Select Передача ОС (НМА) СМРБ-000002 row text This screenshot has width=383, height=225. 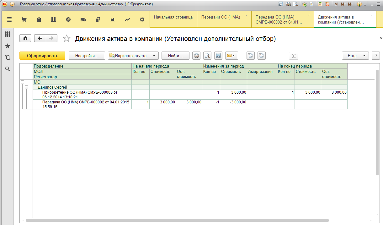86,104
